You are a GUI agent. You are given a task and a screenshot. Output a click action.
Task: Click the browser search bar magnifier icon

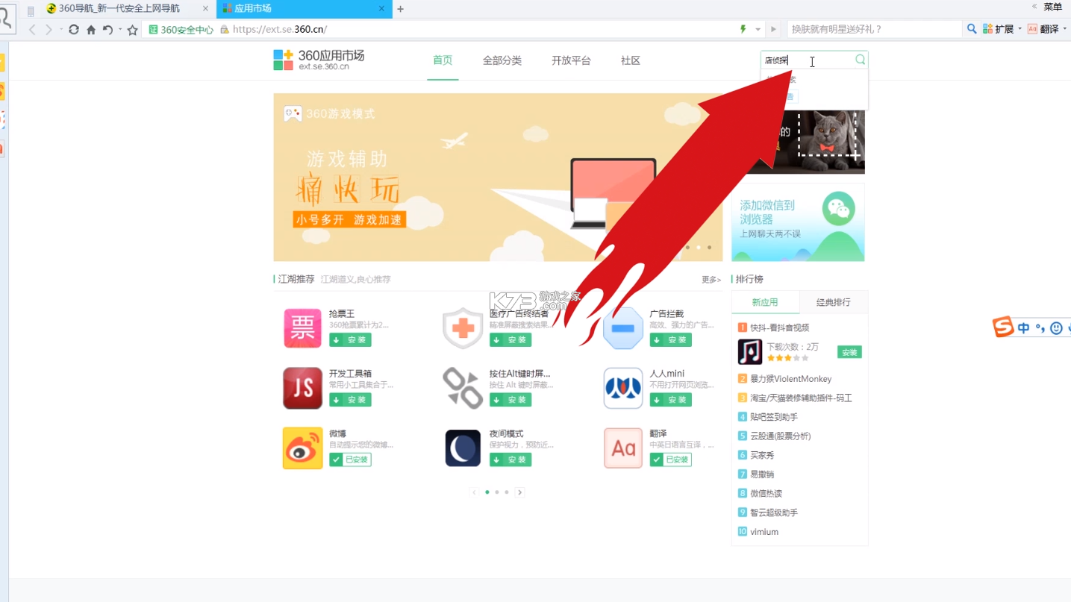click(972, 29)
